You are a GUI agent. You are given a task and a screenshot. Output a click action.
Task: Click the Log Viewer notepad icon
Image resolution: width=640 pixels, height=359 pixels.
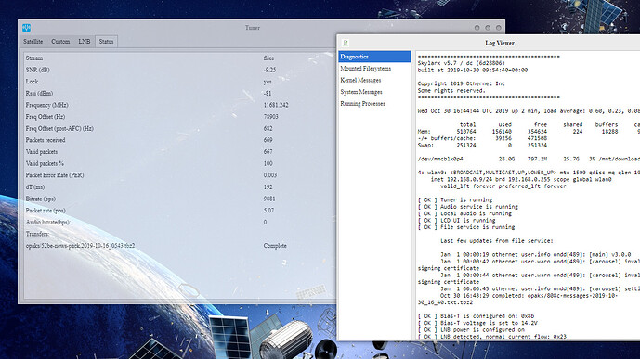pyautogui.click(x=346, y=43)
